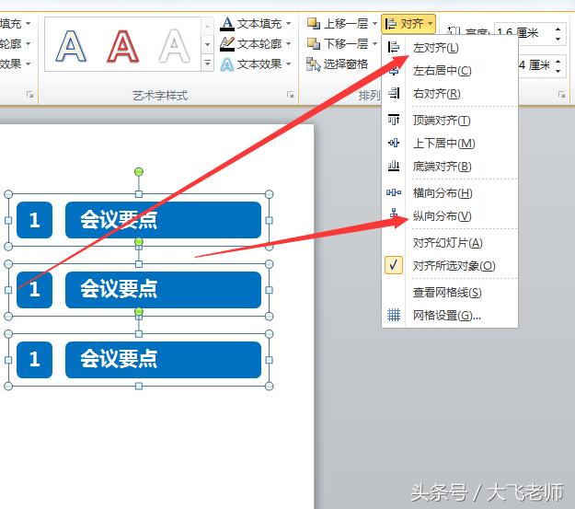The height and width of the screenshot is (509, 575).
Task: Click the bottom 会议要点 blue shape
Action: [163, 360]
